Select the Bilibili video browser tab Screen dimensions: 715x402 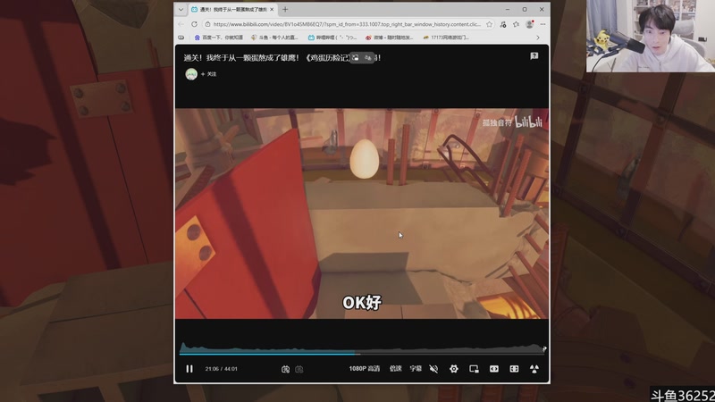[231, 9]
